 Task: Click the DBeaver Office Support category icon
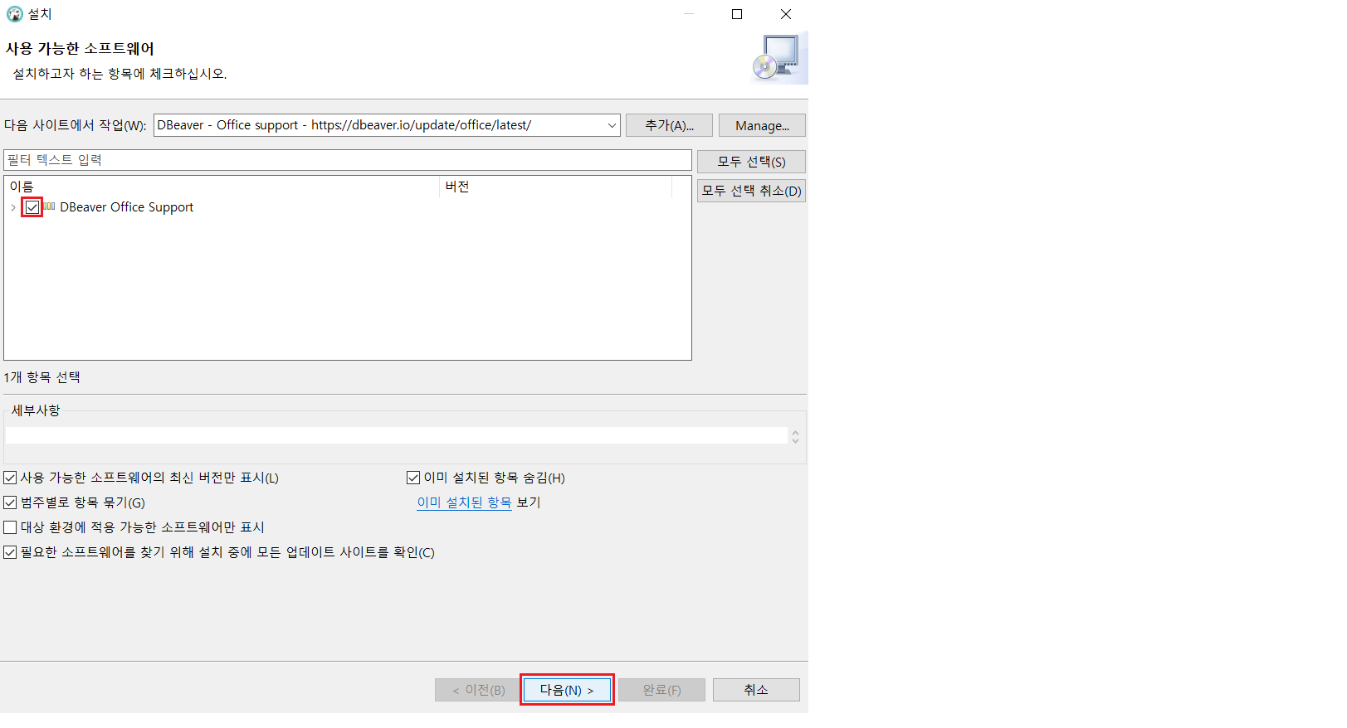pos(50,207)
